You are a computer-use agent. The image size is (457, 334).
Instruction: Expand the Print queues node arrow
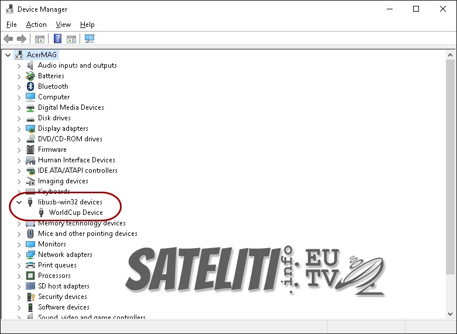point(19,265)
